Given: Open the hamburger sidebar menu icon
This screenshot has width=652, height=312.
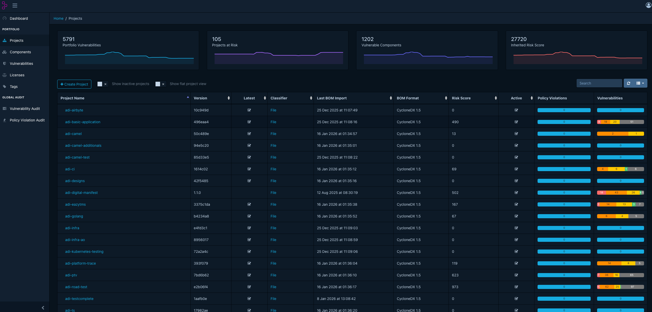Looking at the screenshot, I should [x=15, y=5].
